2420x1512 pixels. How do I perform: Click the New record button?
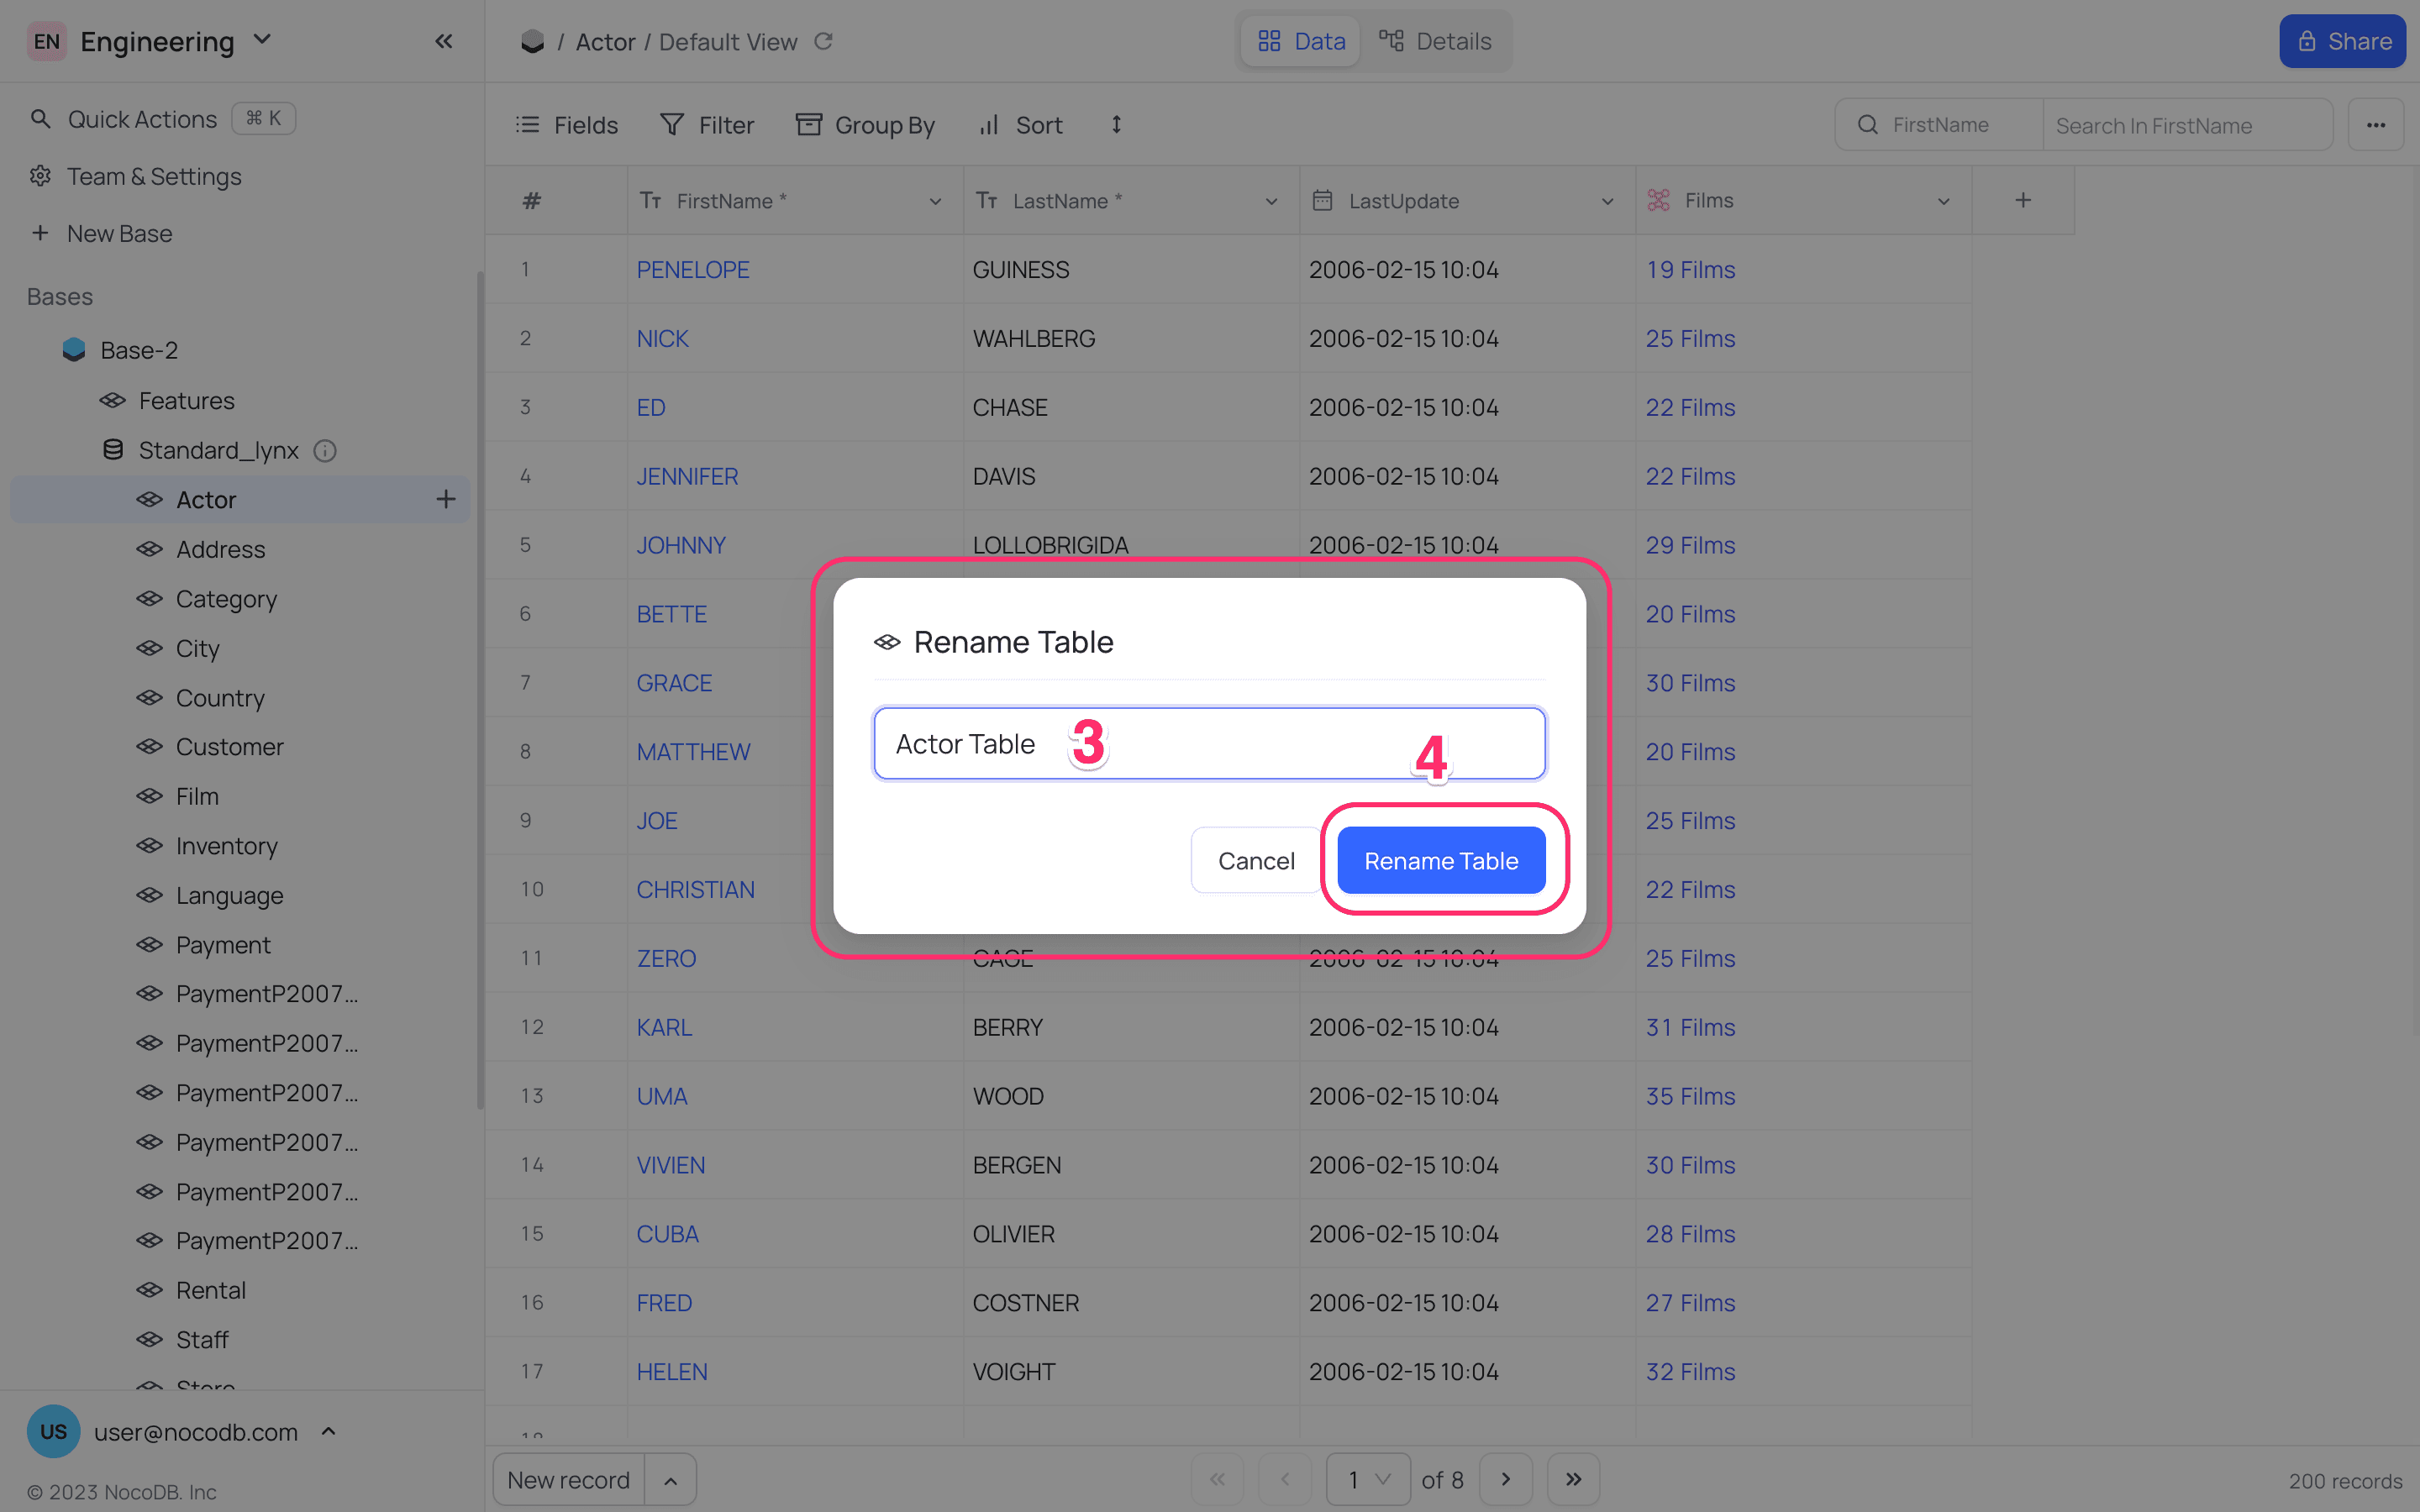point(569,1480)
